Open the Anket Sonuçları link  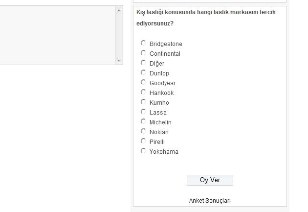pyautogui.click(x=210, y=201)
